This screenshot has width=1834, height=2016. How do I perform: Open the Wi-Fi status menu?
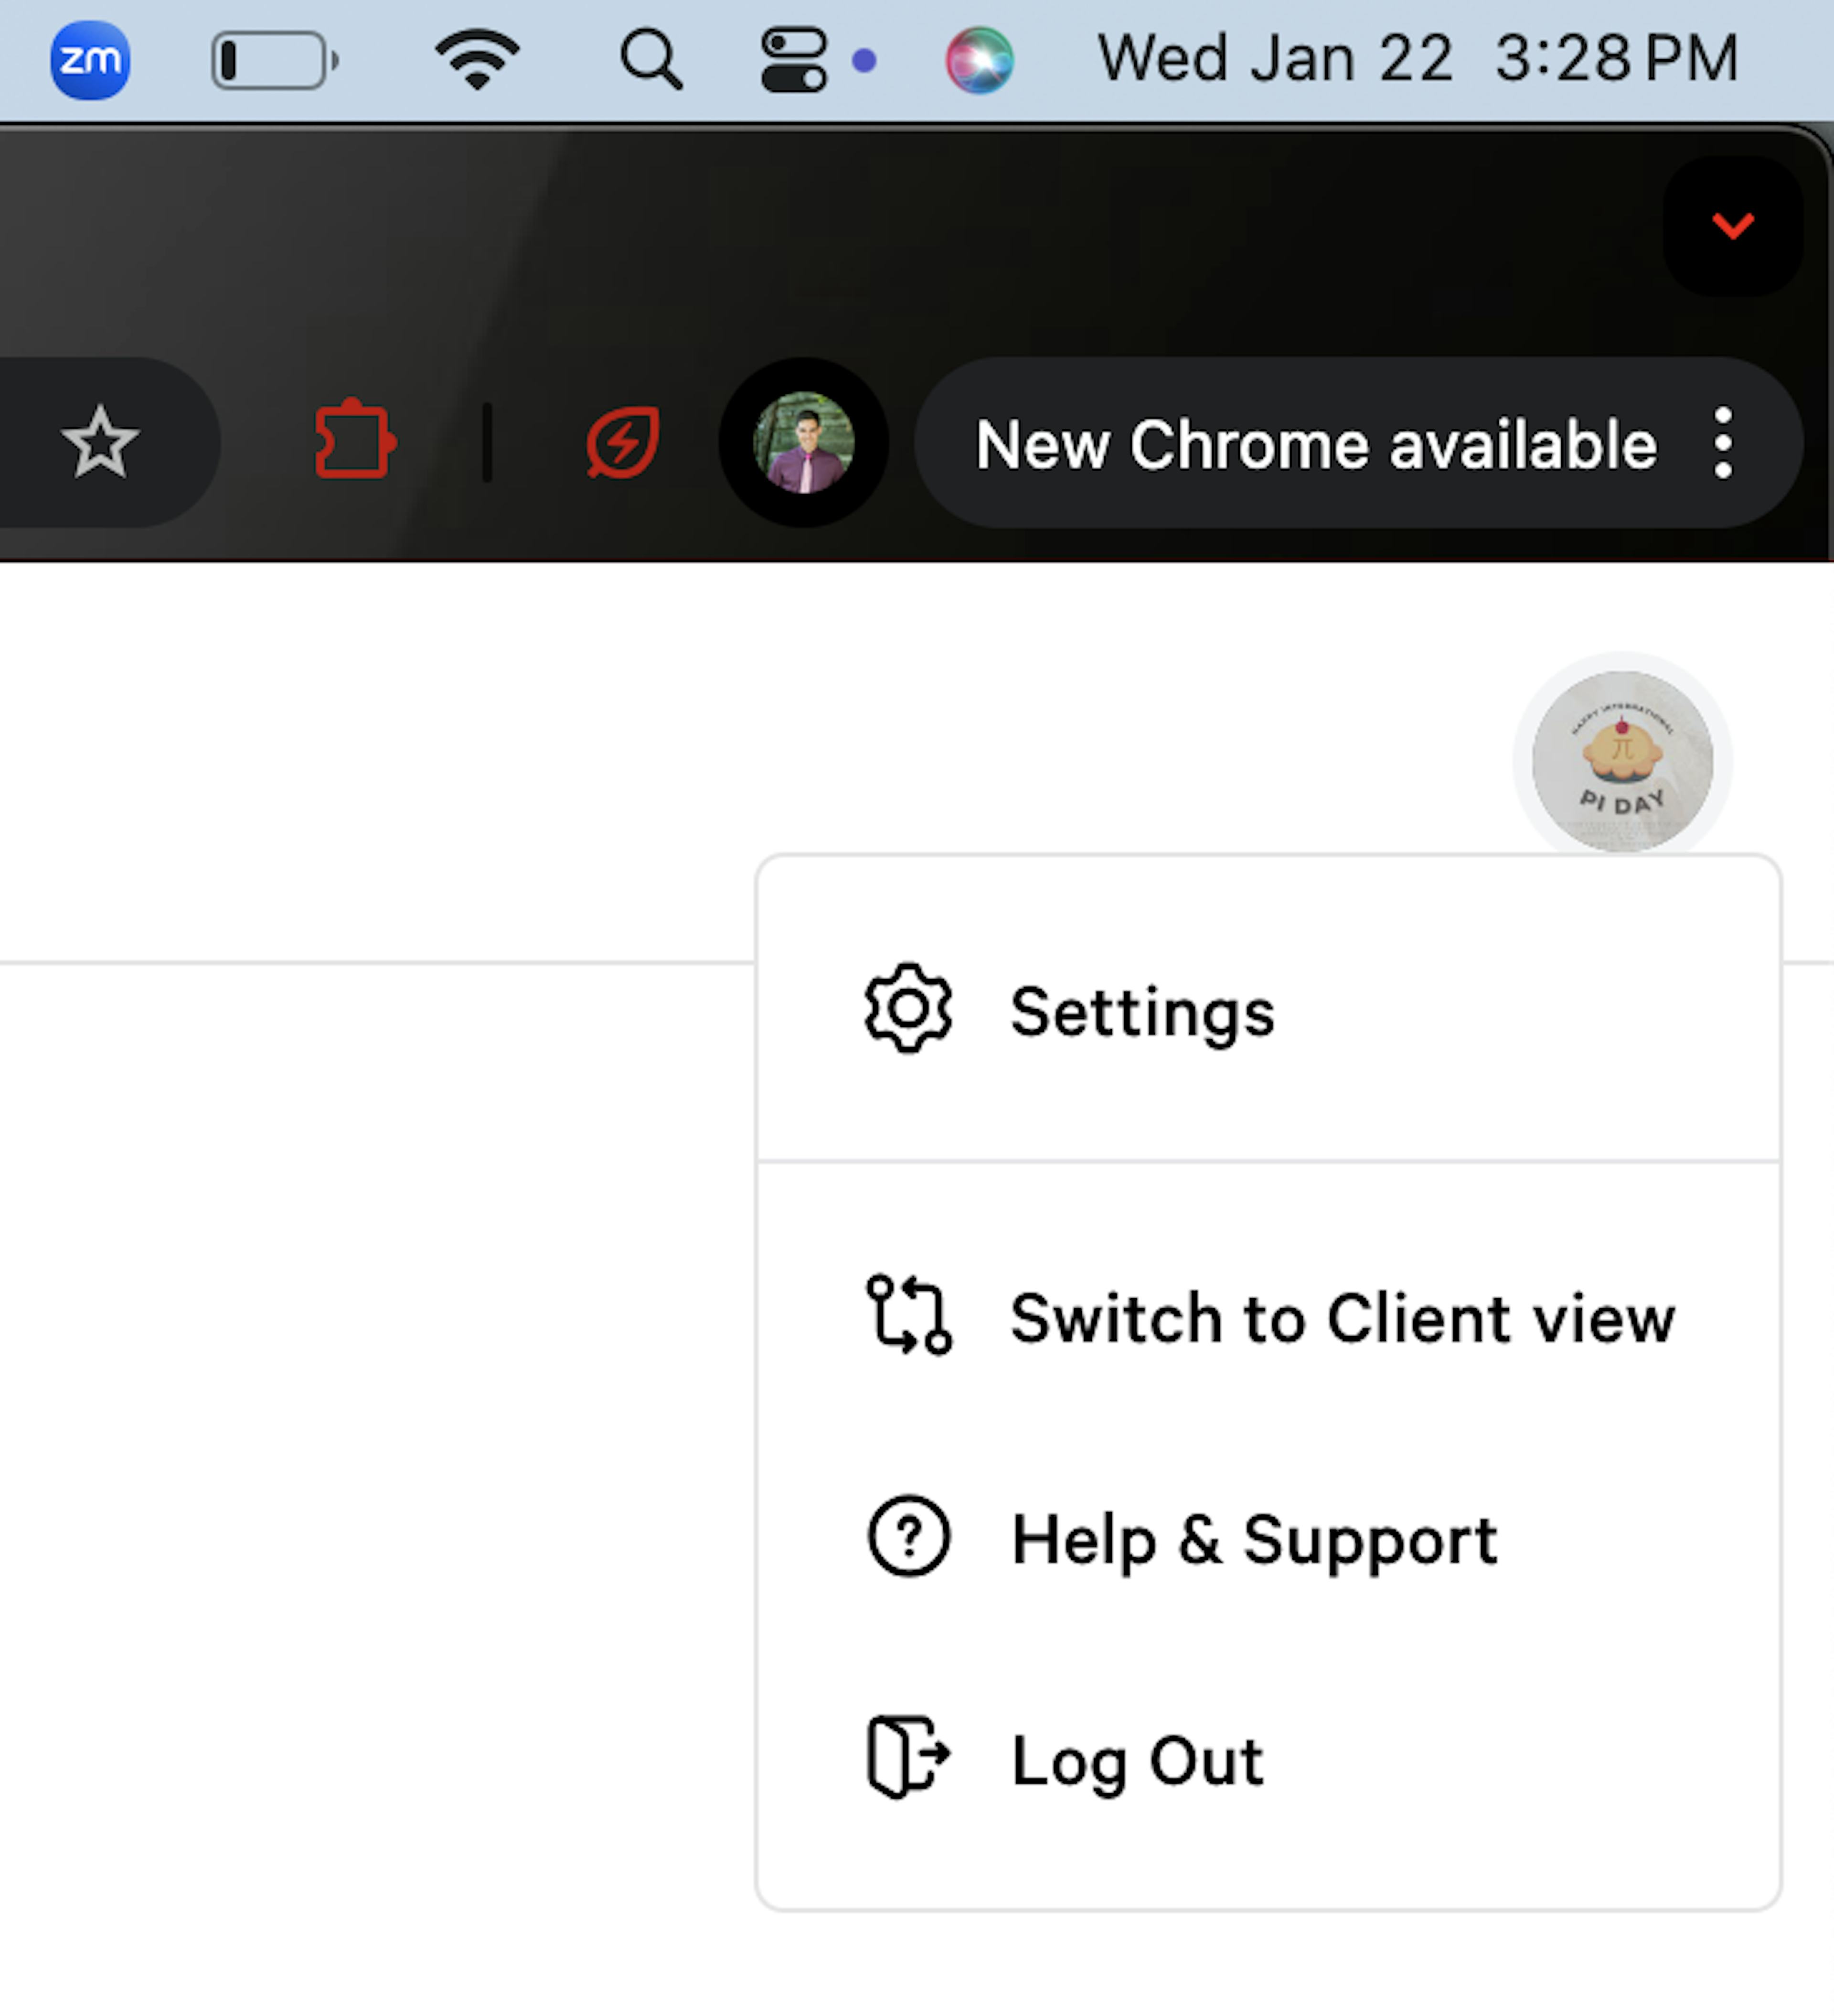(478, 59)
